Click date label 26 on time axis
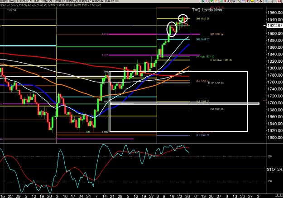Screen dimensions: 283x198 click(49, 196)
